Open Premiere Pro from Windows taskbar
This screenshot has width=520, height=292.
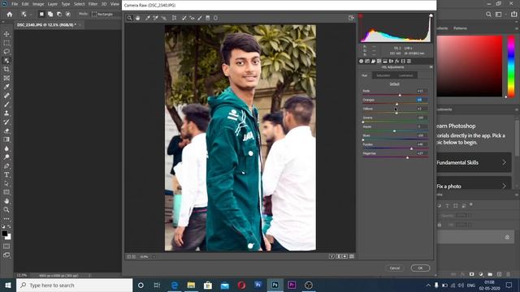(x=292, y=285)
